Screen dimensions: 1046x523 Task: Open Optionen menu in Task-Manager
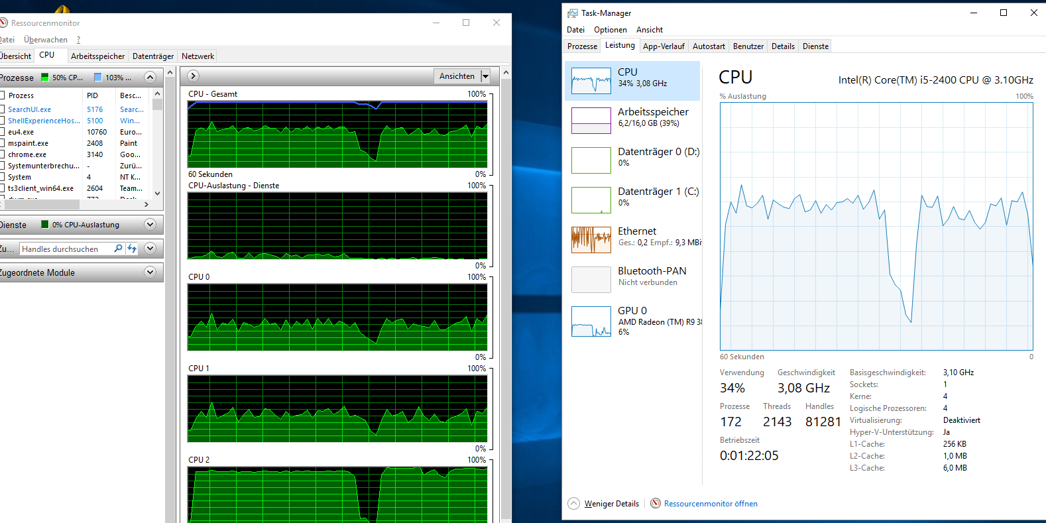point(610,30)
